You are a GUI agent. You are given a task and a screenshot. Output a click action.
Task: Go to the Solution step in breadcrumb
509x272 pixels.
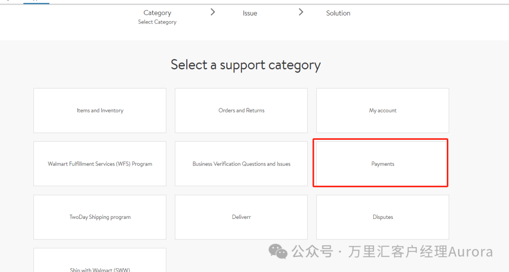tap(338, 13)
